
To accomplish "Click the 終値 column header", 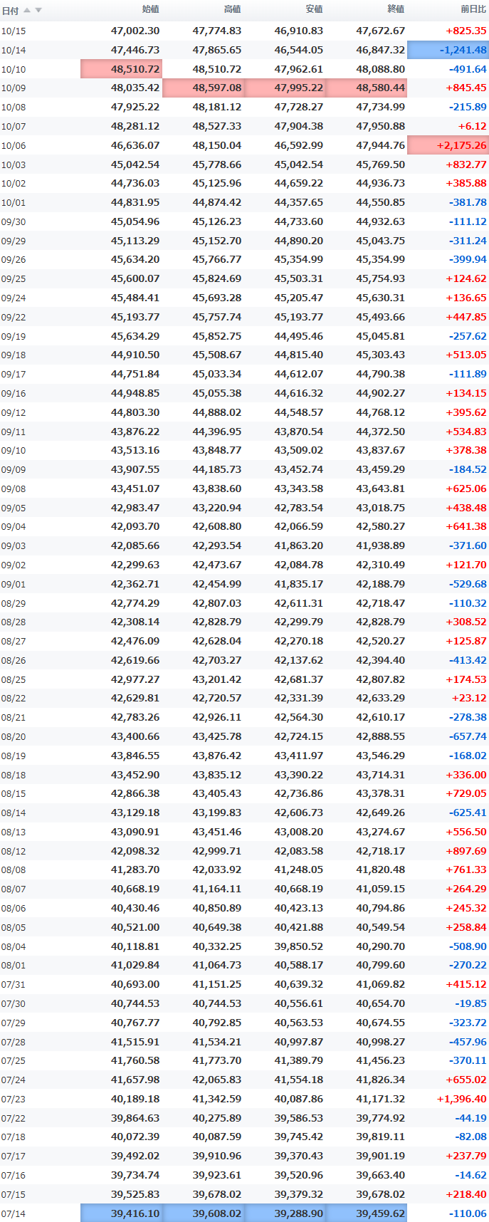I will (396, 9).
